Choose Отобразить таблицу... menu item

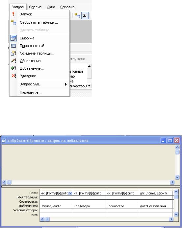click(39, 22)
